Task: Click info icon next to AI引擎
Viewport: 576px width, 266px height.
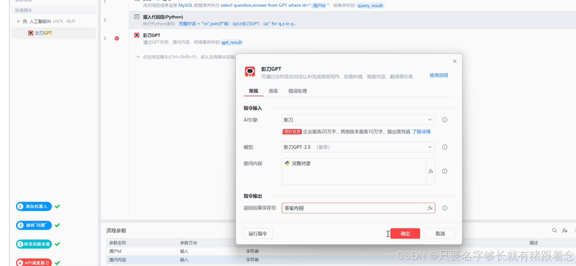Action: (445, 120)
